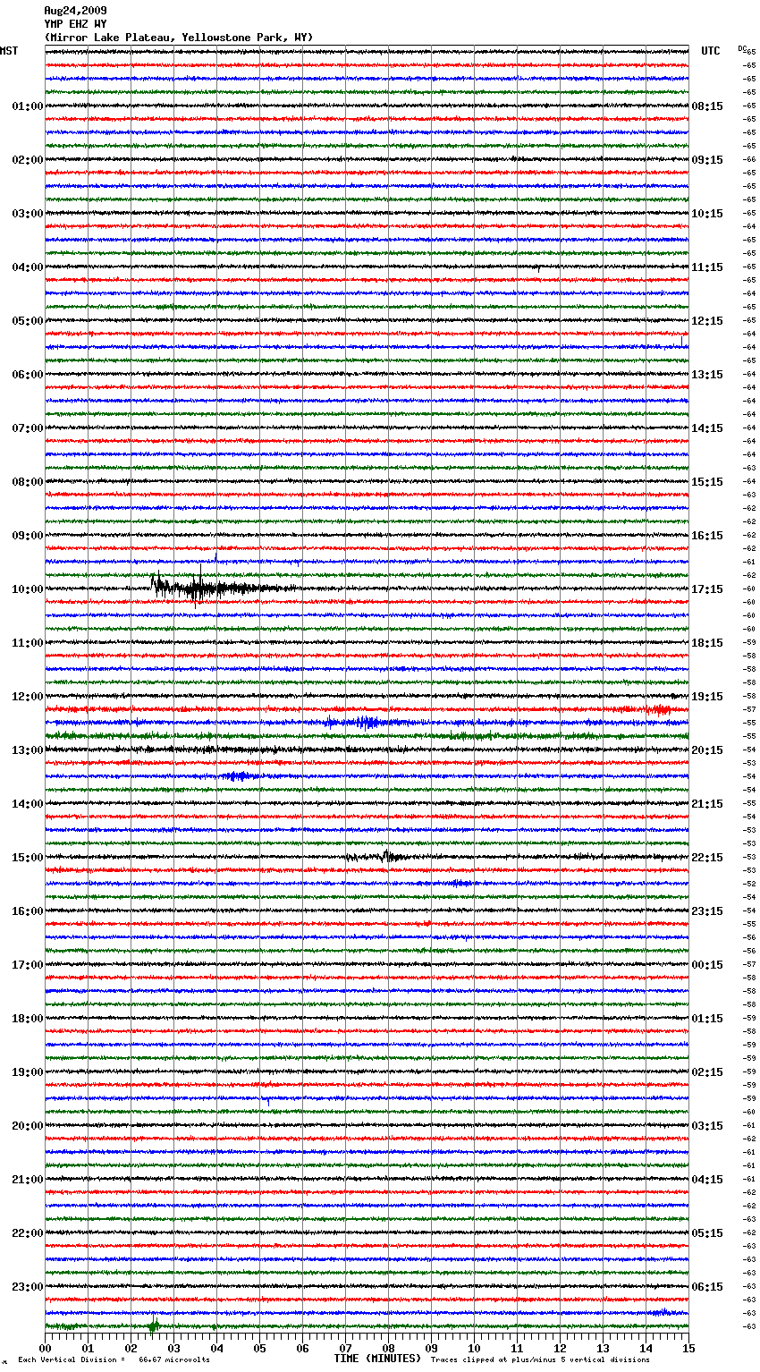This screenshot has width=760, height=1372.
Task: Select the blue burst on the 13:30 trace
Action: point(238,776)
